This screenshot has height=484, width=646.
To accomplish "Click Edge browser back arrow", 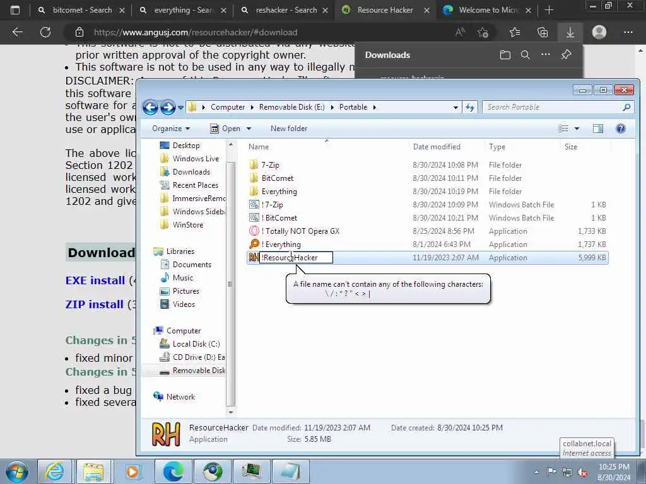I will 17,32.
